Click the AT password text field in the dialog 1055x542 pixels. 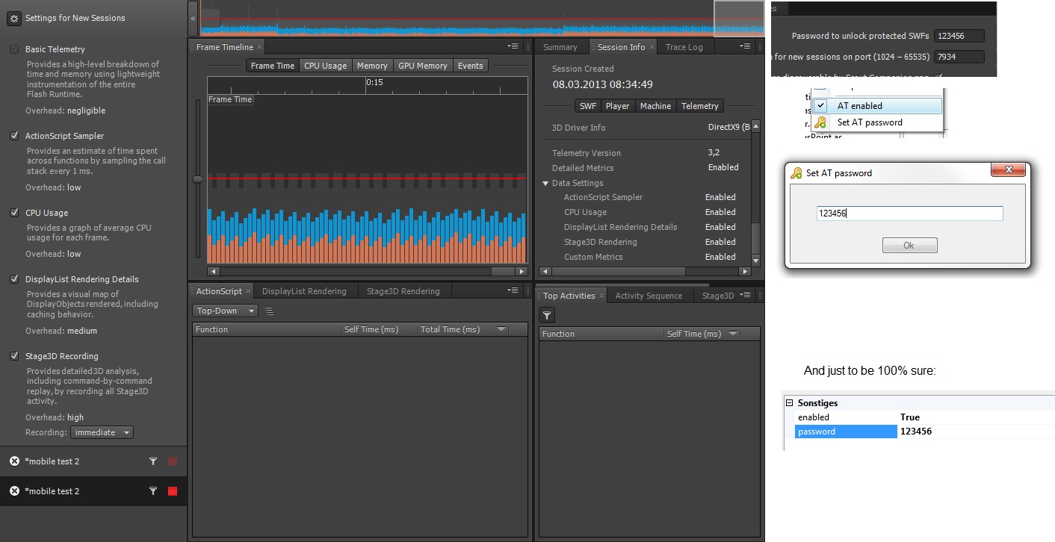[x=909, y=214]
